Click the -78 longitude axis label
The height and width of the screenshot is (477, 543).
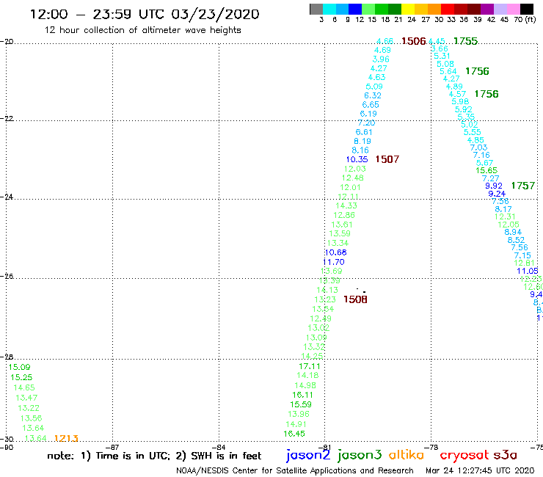[x=432, y=447]
